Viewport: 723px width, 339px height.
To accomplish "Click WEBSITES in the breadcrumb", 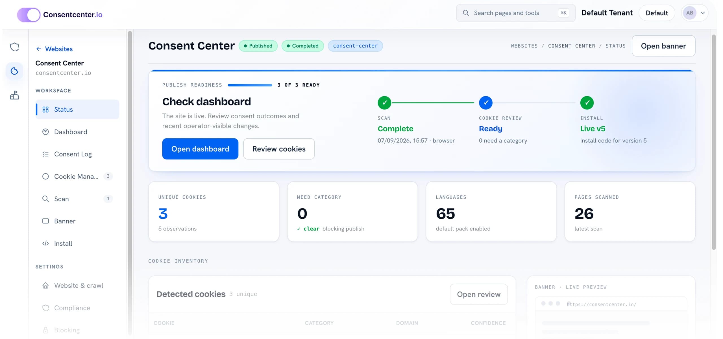I will 524,46.
